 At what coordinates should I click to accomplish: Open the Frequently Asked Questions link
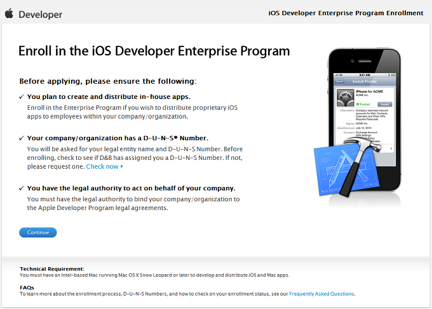click(x=321, y=294)
